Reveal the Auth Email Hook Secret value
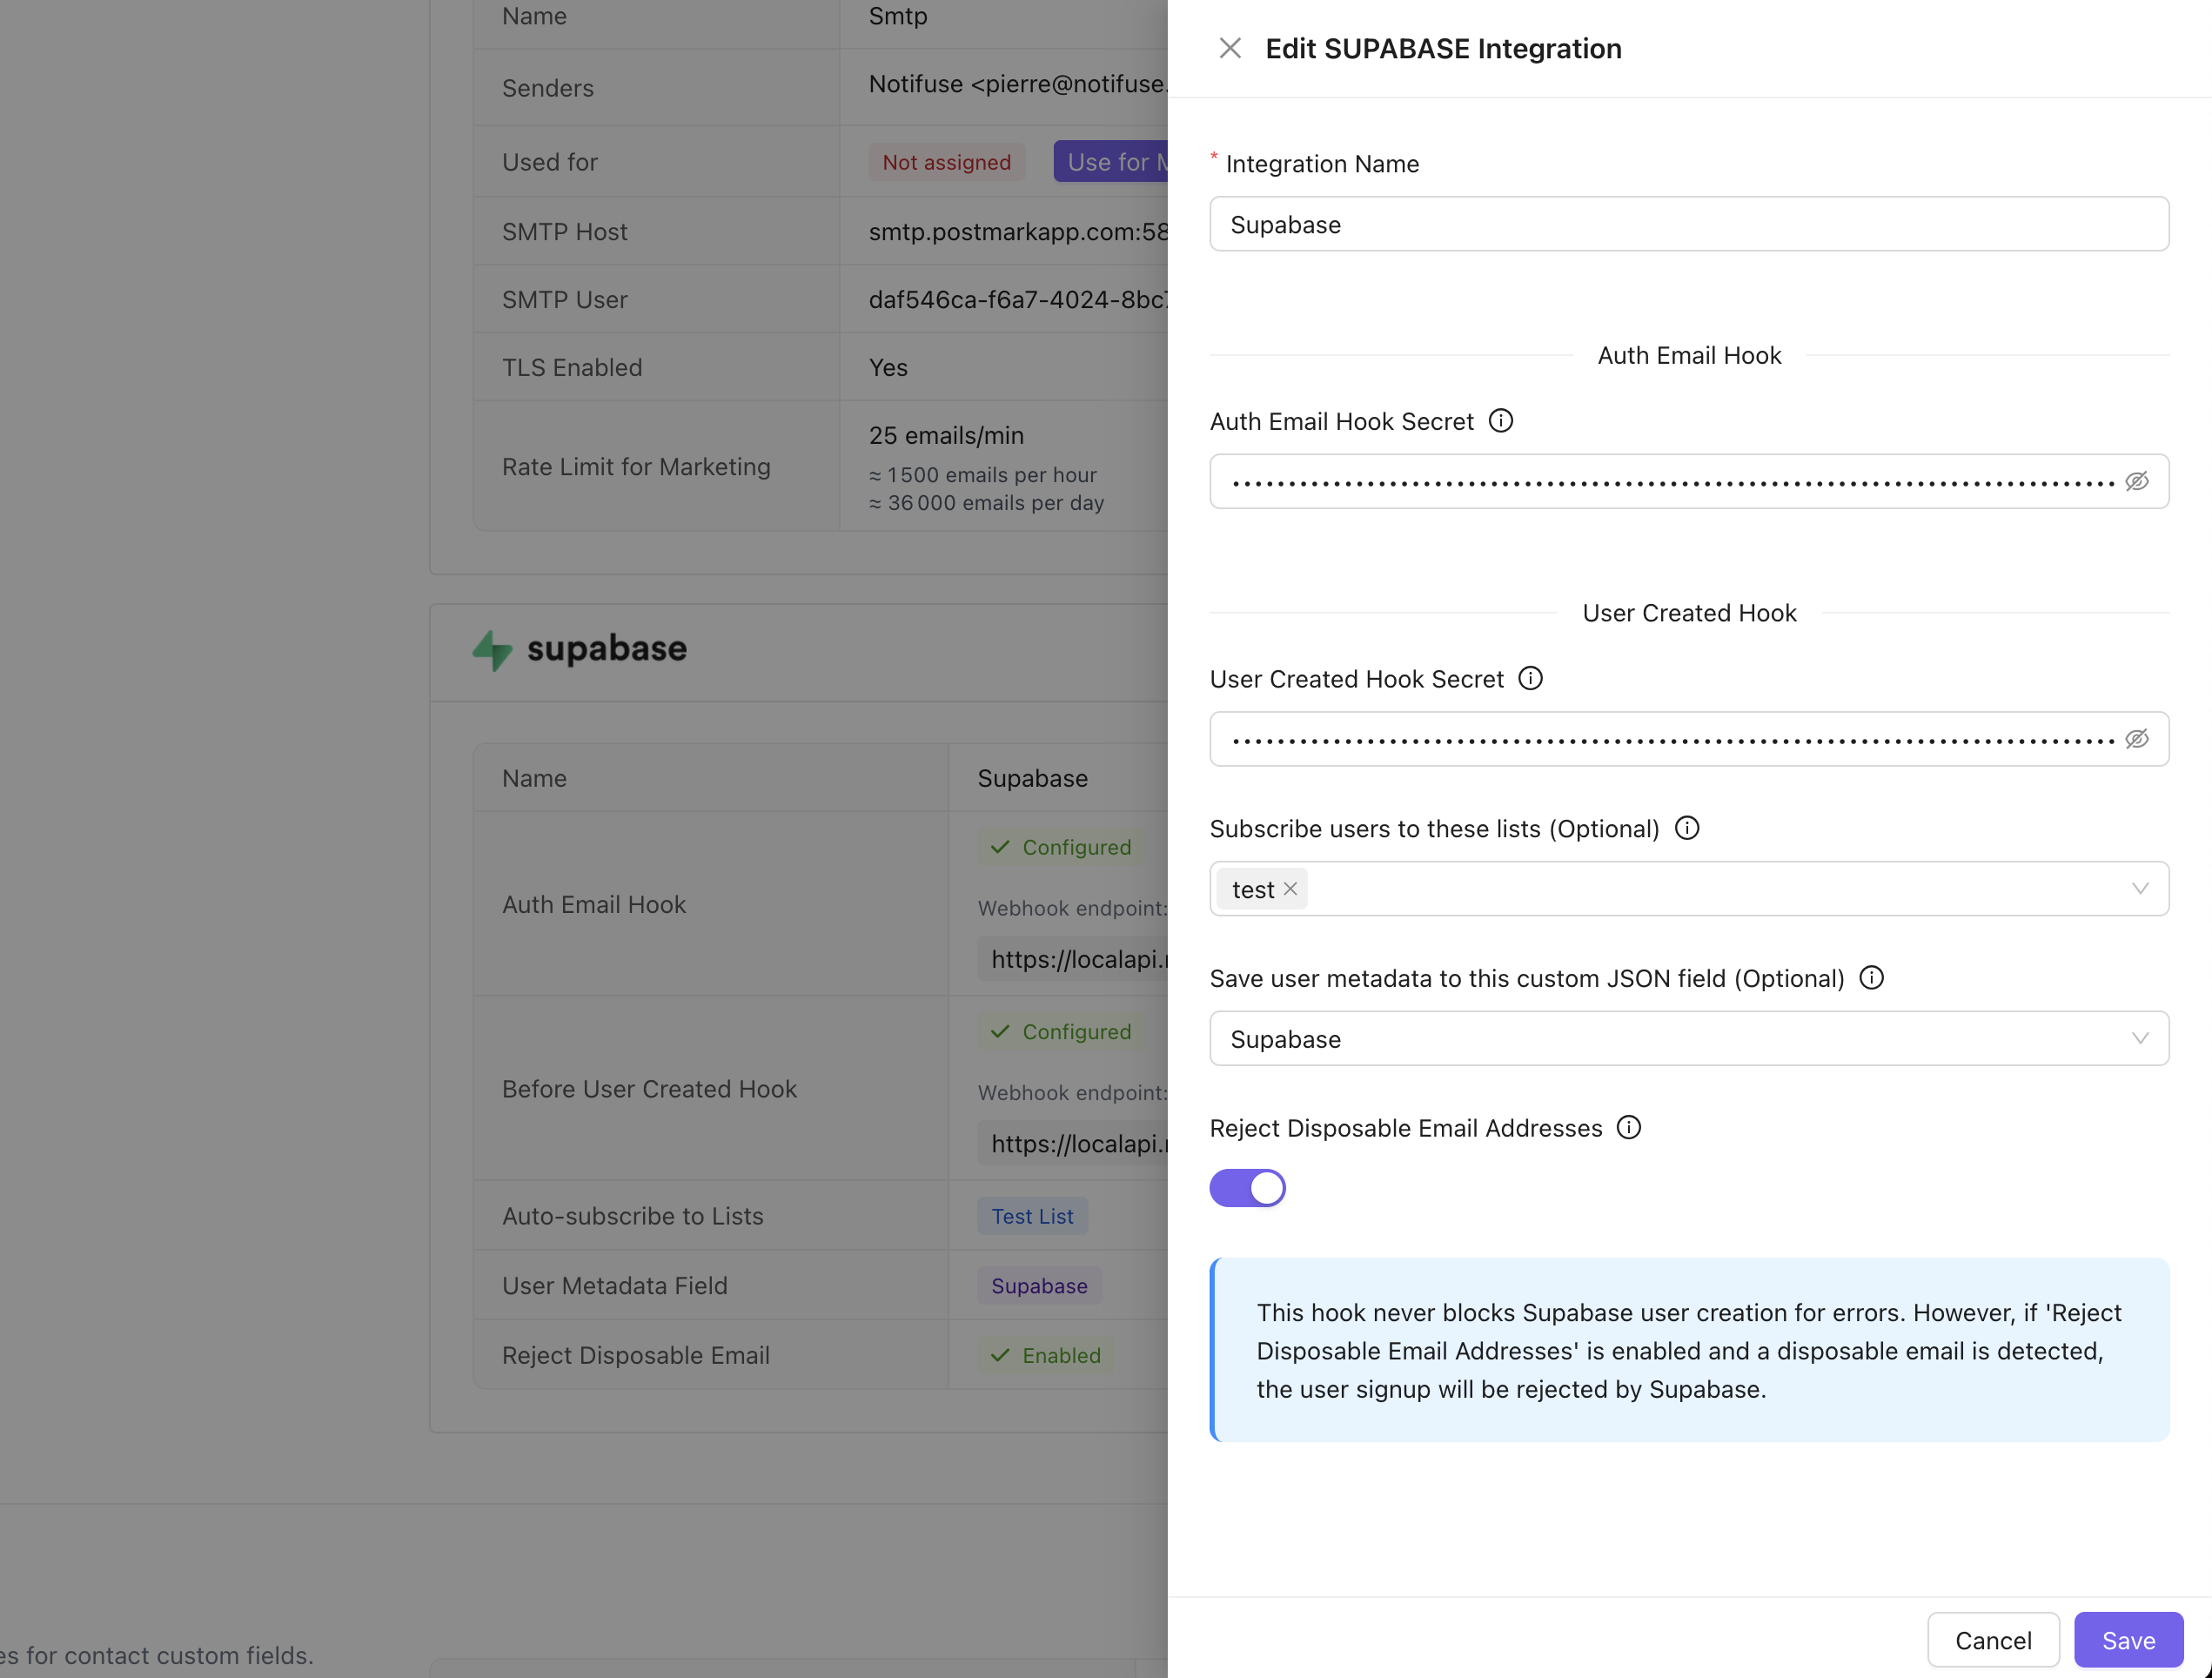 tap(2137, 481)
